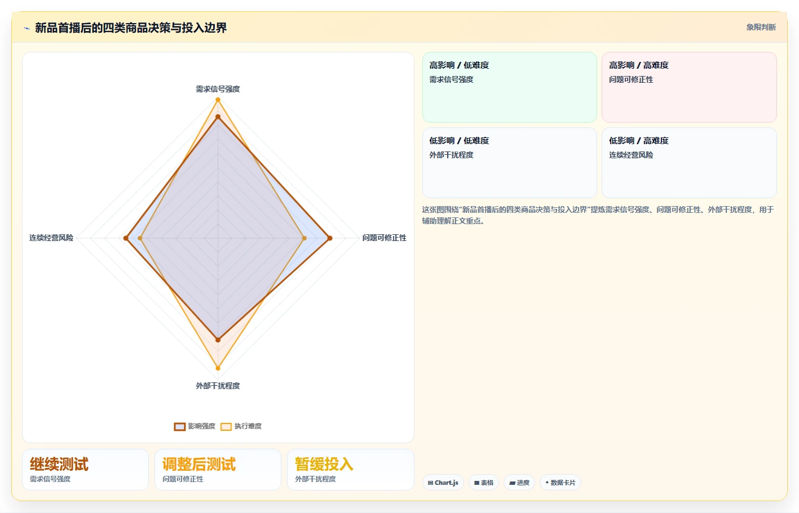Viewport: 799px width, 513px height.
Task: Select the 高影响 / 高难度 quadrant card
Action: 689,87
